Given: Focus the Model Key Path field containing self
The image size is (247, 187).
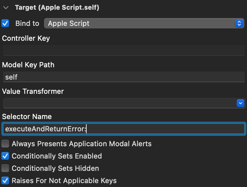Looking at the screenshot, I should coord(123,77).
